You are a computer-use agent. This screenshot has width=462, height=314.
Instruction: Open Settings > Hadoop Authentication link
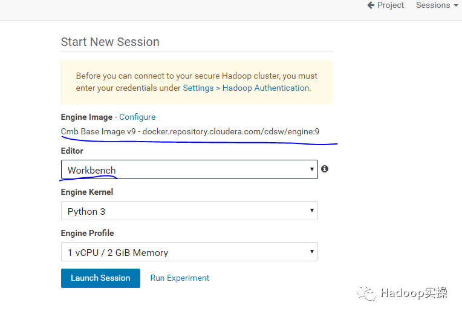tap(247, 88)
